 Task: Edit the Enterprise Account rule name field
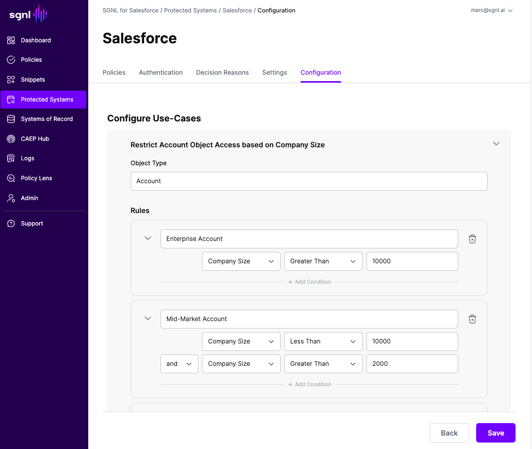[x=309, y=239]
